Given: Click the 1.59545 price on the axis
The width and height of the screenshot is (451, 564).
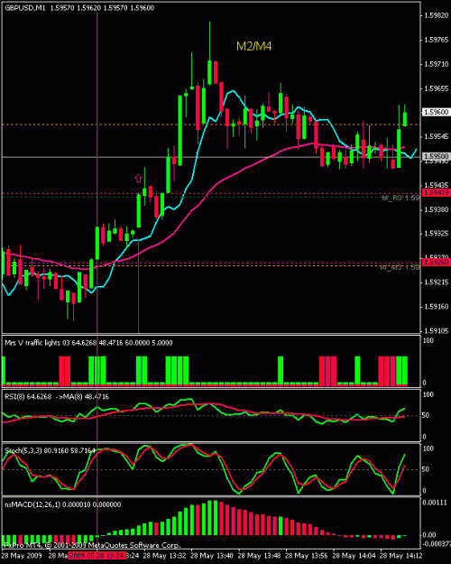Looking at the screenshot, I should point(437,136).
